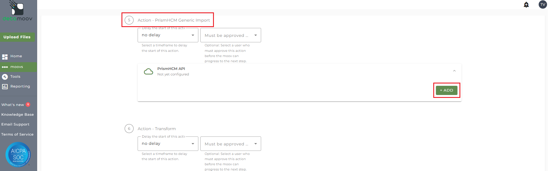The width and height of the screenshot is (549, 171).
Task: Click the PrismHCM API cloud icon
Action: point(148,71)
